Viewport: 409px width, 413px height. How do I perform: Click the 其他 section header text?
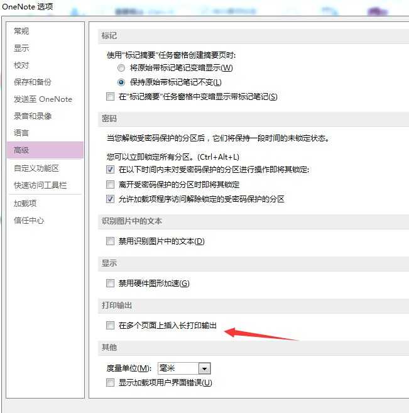pyautogui.click(x=109, y=347)
